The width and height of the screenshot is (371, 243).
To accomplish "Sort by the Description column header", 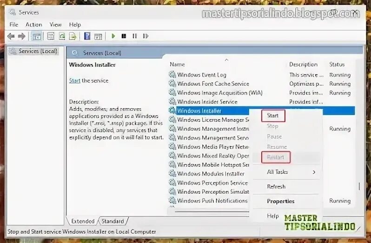I will tap(303, 64).
